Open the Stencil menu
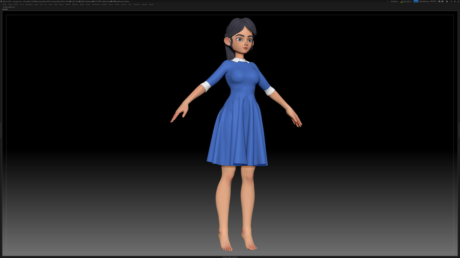 (111, 4)
